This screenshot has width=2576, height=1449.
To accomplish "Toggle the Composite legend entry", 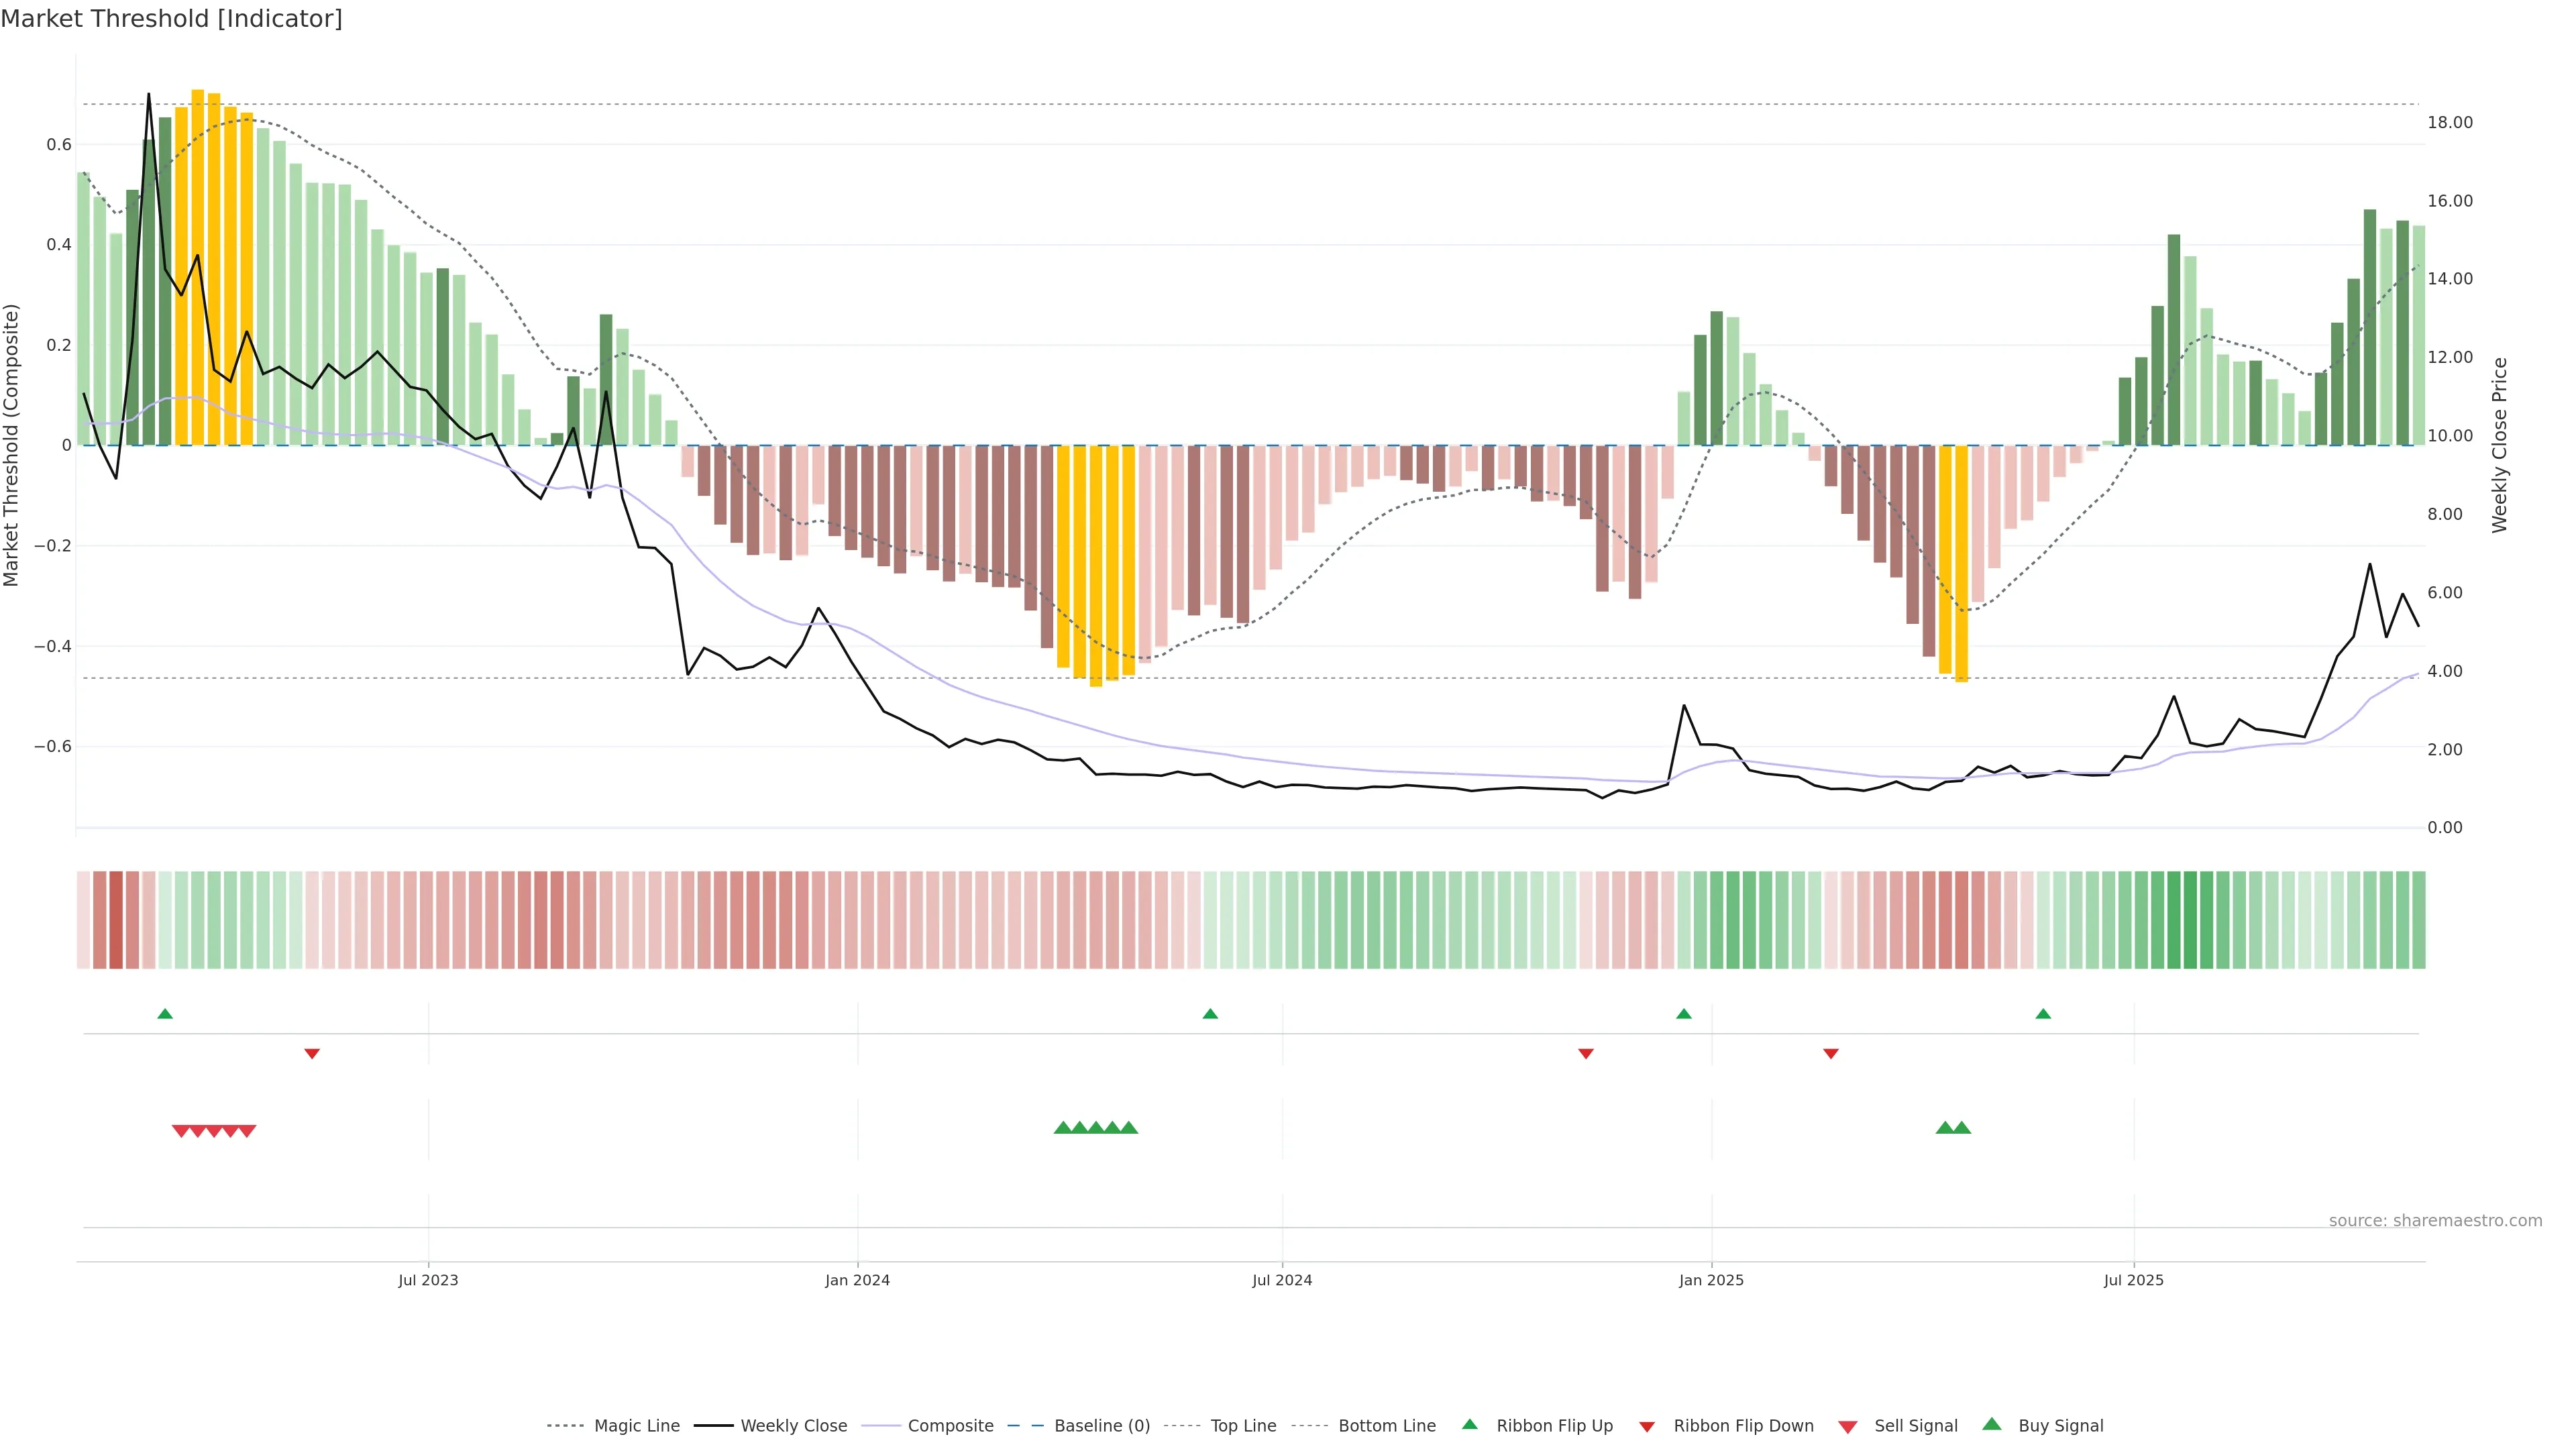I will click(x=950, y=1426).
